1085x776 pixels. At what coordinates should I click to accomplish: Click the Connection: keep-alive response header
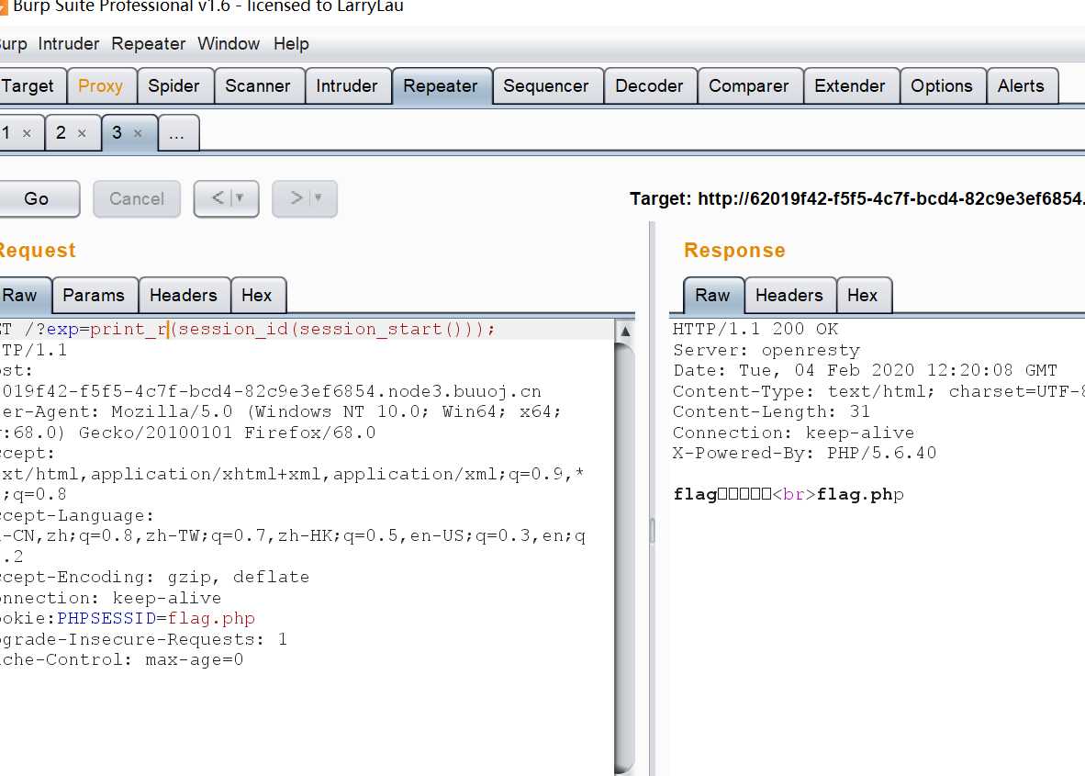click(x=794, y=433)
